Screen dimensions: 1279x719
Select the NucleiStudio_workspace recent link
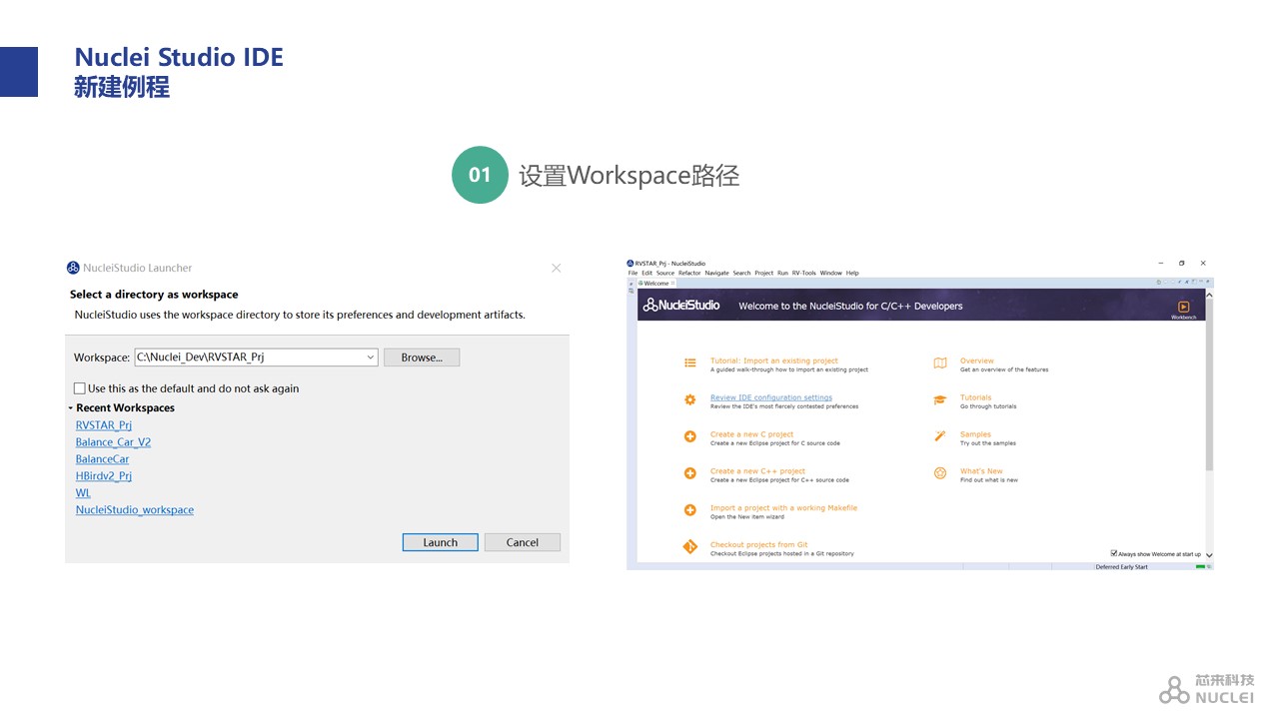pos(135,510)
